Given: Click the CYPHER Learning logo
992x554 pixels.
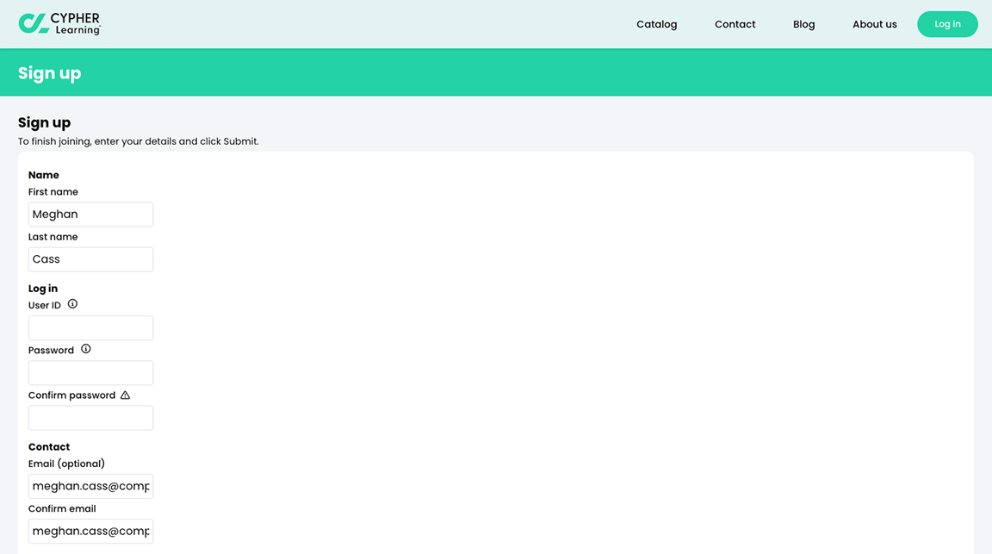Looking at the screenshot, I should (60, 23).
